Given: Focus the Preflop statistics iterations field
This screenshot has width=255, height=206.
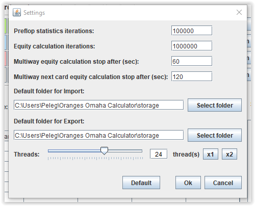Looking at the screenshot, I should pos(192,31).
